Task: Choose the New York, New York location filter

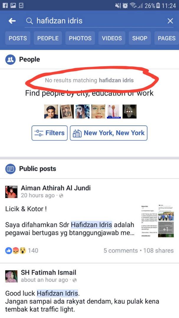Action: click(x=109, y=133)
